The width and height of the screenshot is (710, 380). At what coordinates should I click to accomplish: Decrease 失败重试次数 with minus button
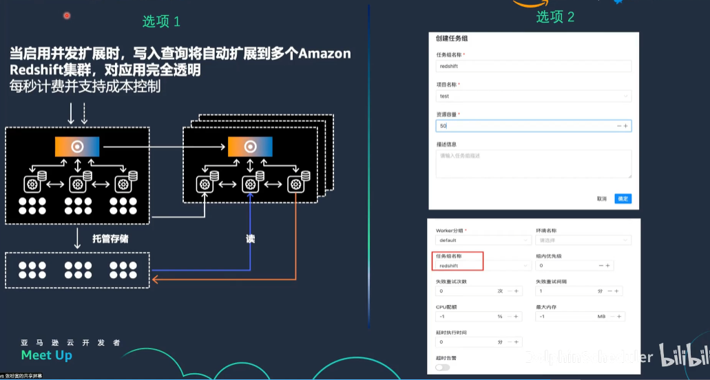coord(510,291)
